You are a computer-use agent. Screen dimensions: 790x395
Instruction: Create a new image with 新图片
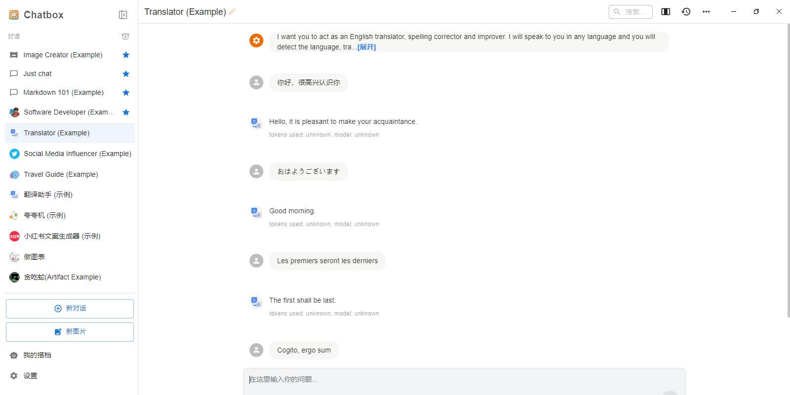70,331
